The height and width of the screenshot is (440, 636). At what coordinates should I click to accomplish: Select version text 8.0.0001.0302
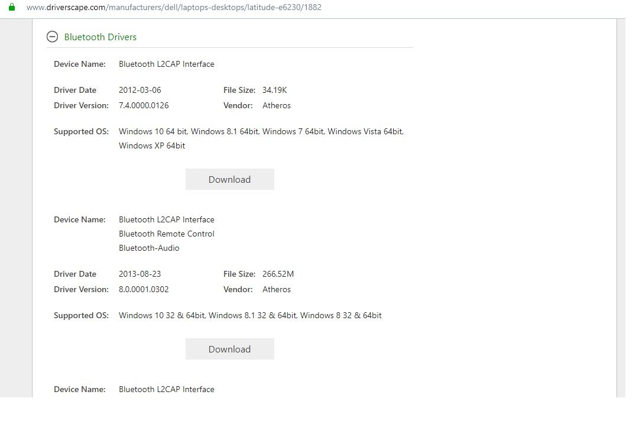pos(144,289)
